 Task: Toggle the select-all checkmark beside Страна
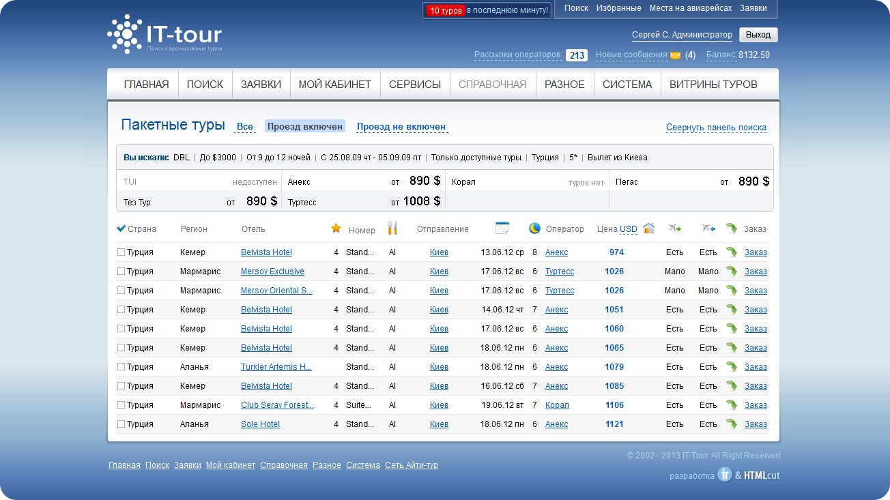121,229
